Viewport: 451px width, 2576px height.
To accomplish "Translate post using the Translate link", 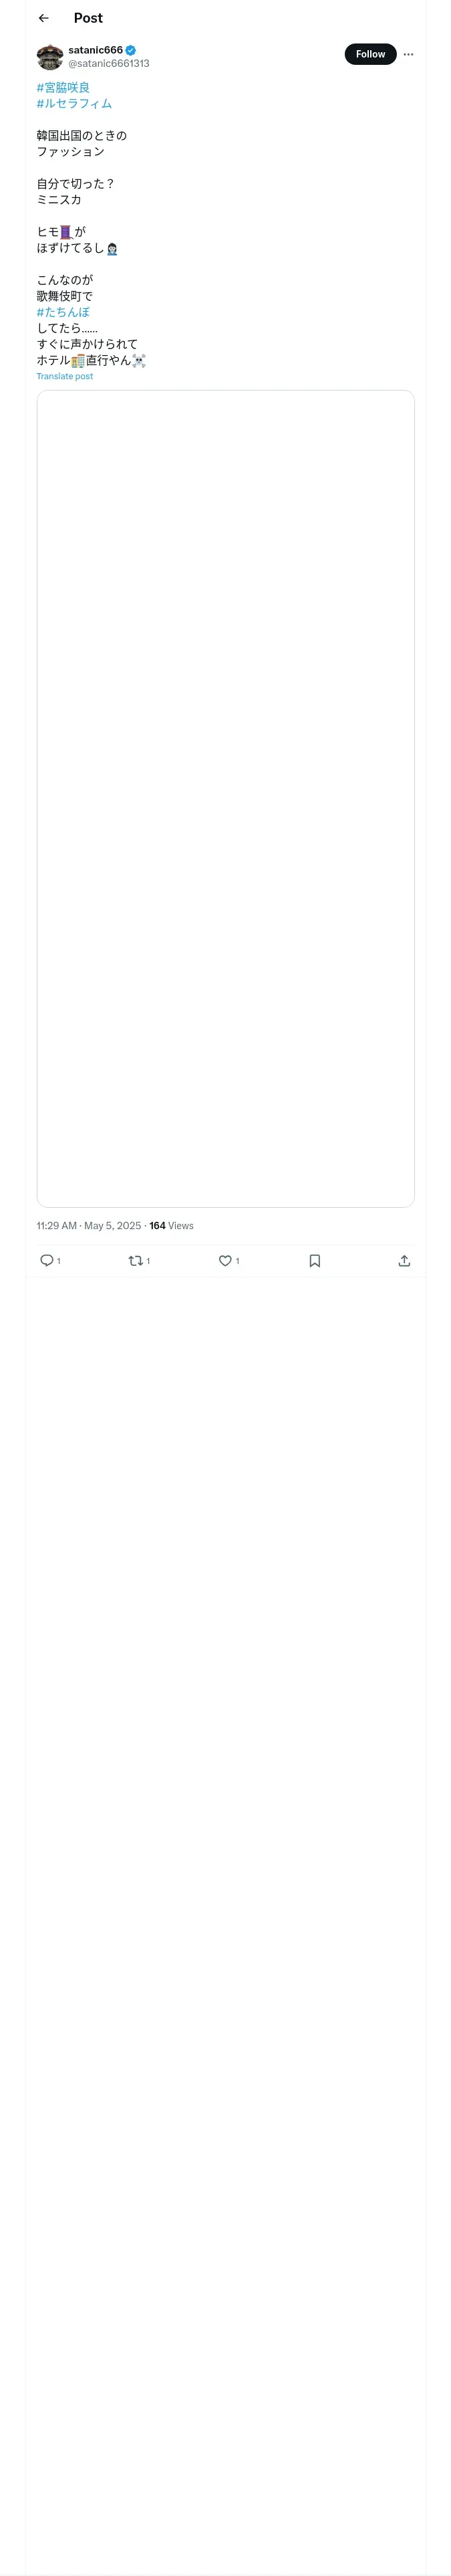I will pos(65,377).
